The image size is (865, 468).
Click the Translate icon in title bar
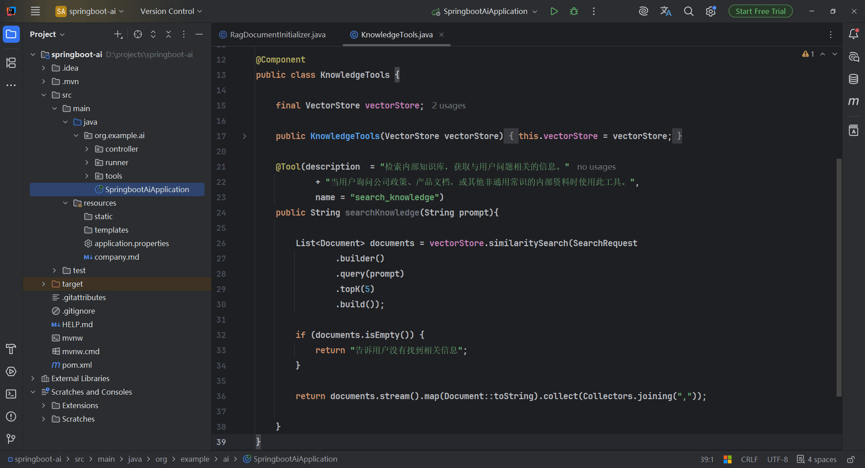[666, 11]
